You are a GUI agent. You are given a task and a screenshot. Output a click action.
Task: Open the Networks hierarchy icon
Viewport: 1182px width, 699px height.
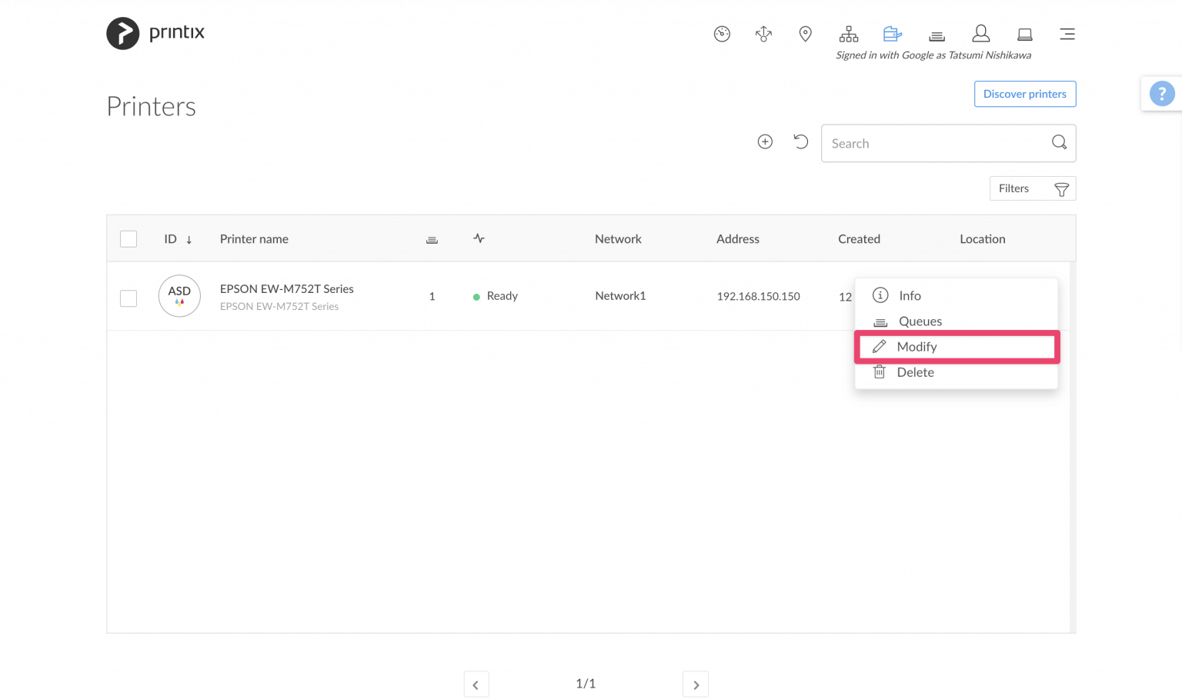(849, 34)
